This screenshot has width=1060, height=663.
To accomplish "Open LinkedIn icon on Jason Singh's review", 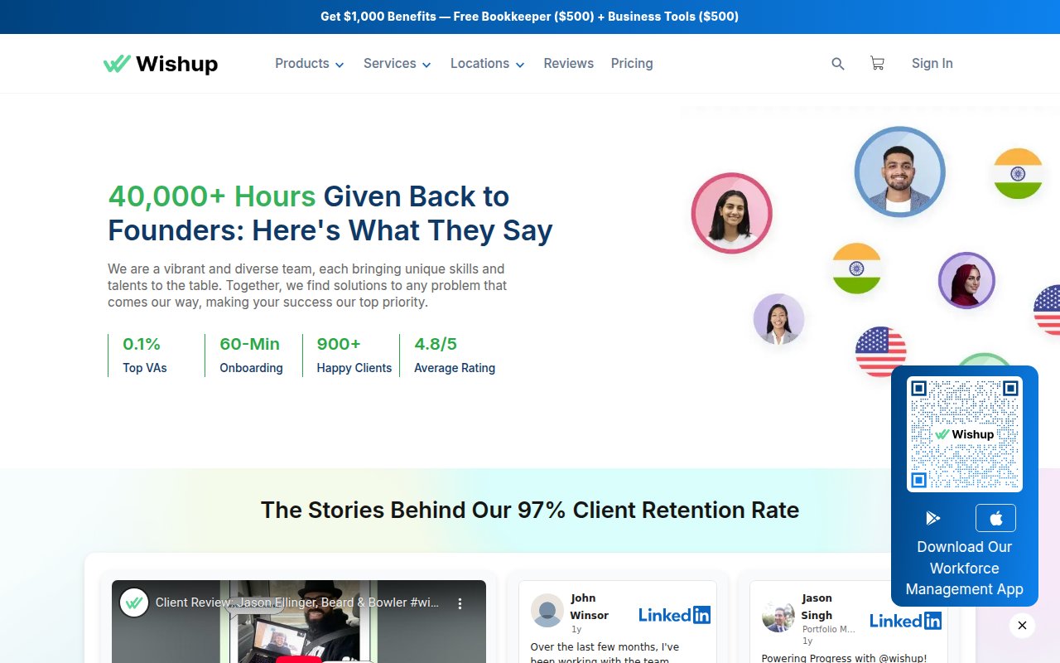I will click(905, 620).
